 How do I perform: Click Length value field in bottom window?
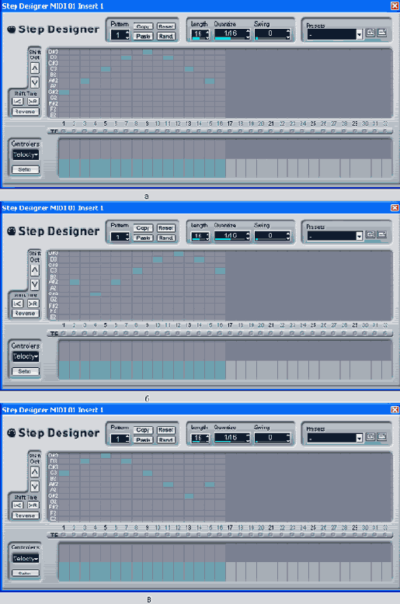pyautogui.click(x=198, y=438)
